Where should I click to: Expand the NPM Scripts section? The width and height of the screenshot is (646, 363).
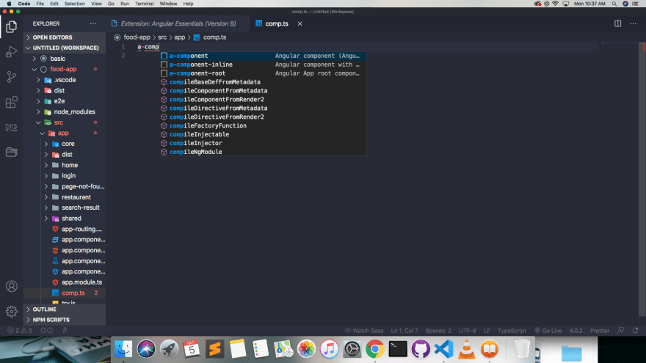coord(65,320)
